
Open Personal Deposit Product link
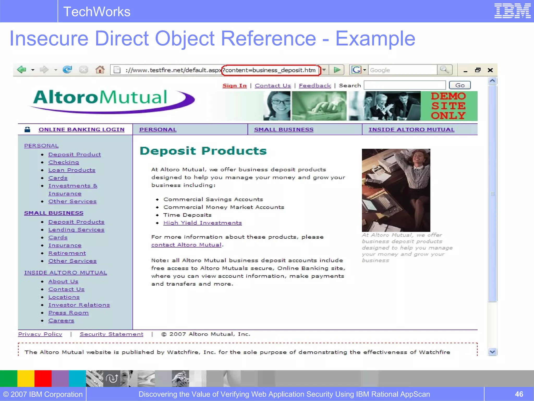75,155
